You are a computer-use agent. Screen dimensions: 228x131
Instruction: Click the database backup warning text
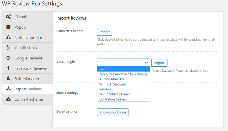point(179,71)
